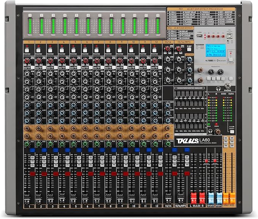
Task: Click the MID EQ knob on channel 7
Action: pyautogui.click(x=97, y=82)
